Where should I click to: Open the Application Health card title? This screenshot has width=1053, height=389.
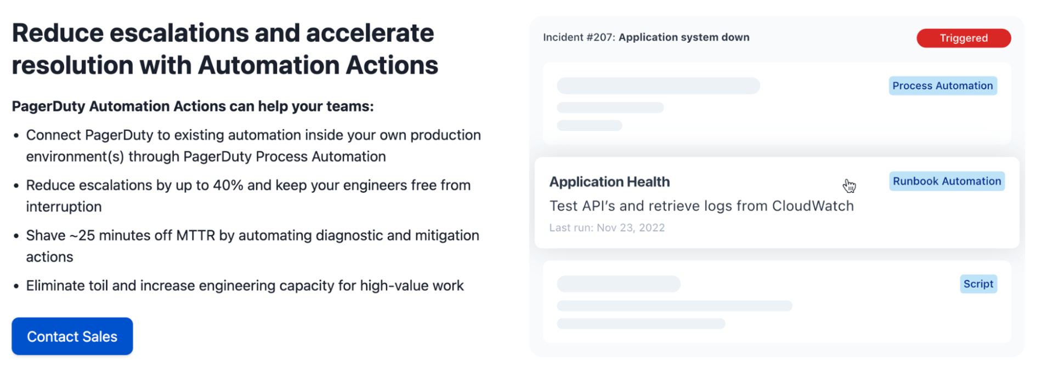pyautogui.click(x=609, y=182)
